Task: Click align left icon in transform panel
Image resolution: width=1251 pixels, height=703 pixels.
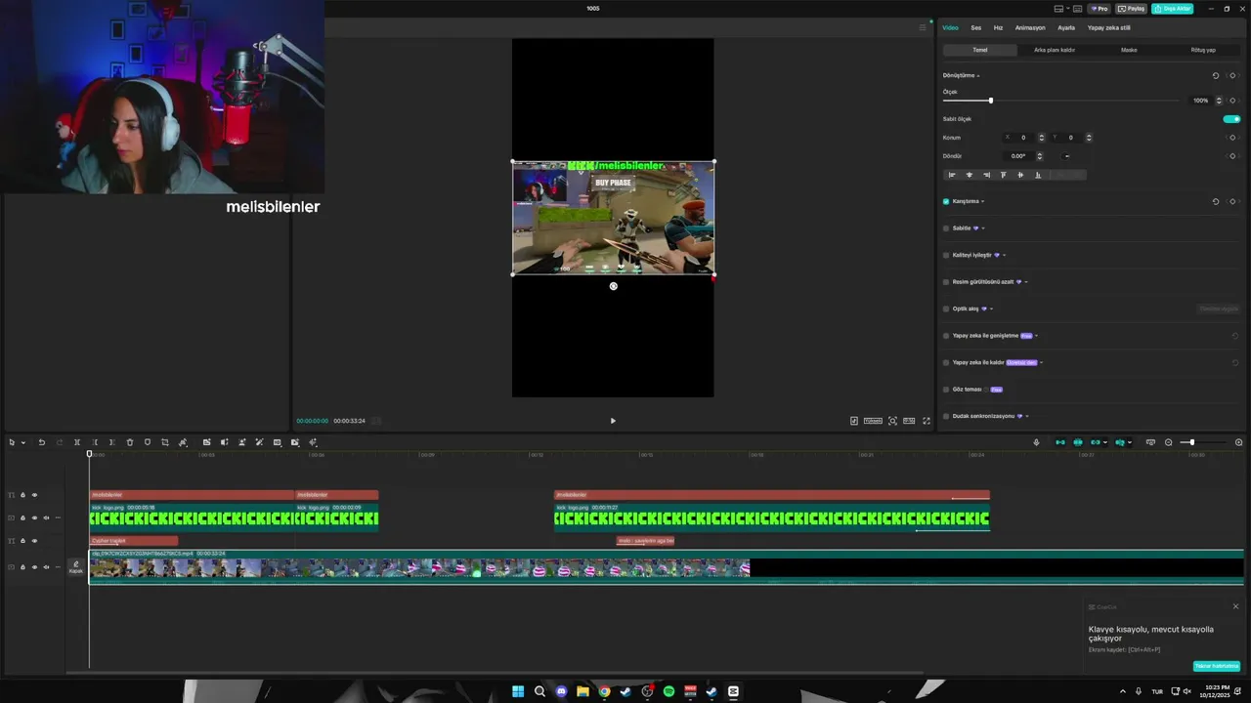Action: (952, 175)
